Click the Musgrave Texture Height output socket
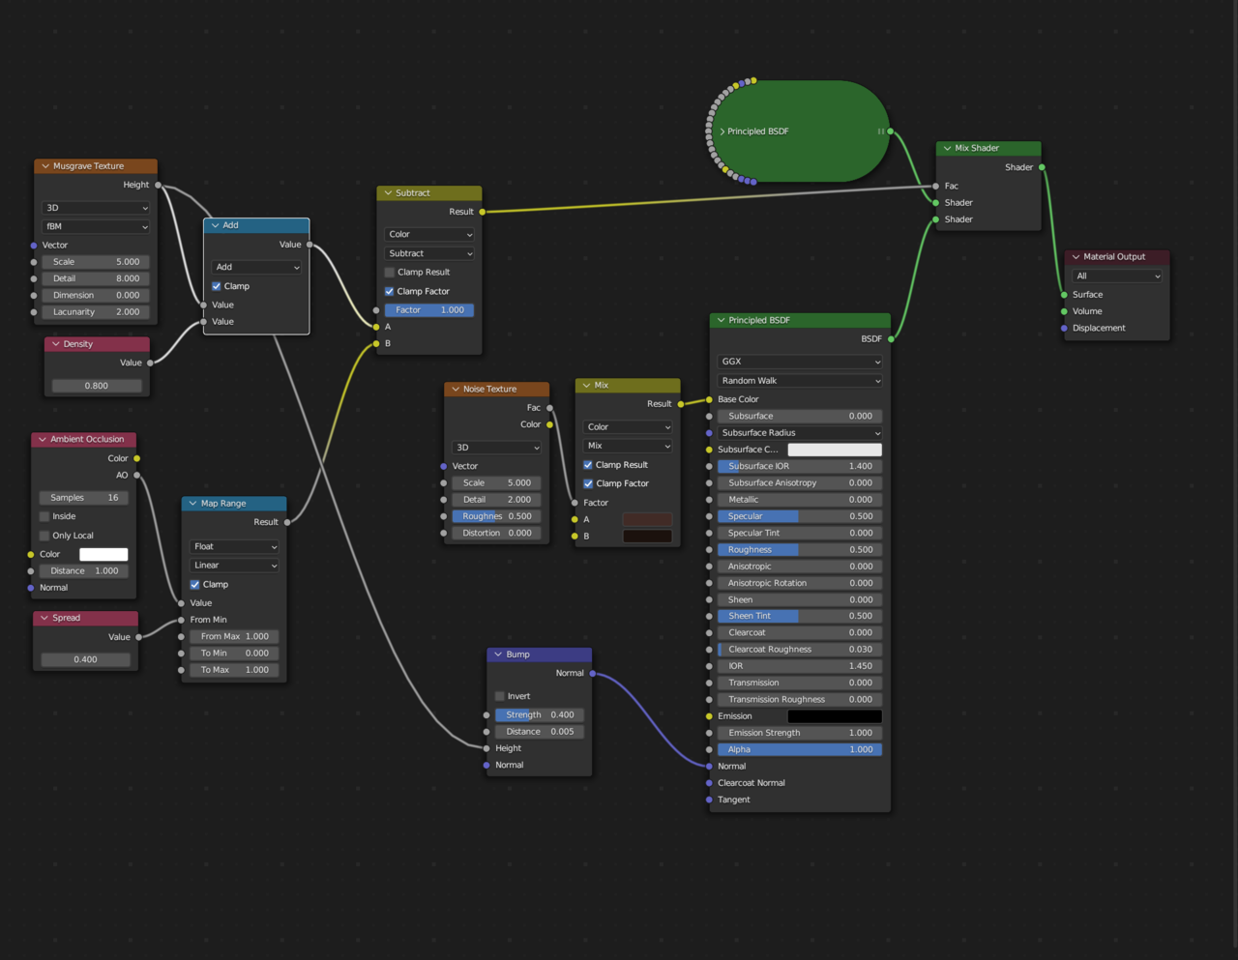Image resolution: width=1238 pixels, height=960 pixels. point(159,185)
